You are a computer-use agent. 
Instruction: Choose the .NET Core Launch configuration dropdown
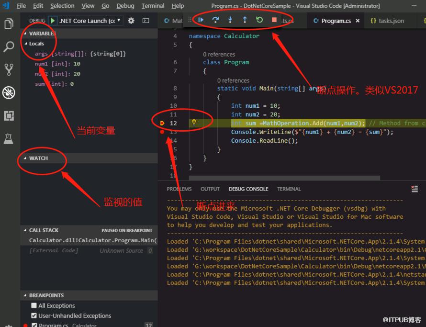(91, 21)
